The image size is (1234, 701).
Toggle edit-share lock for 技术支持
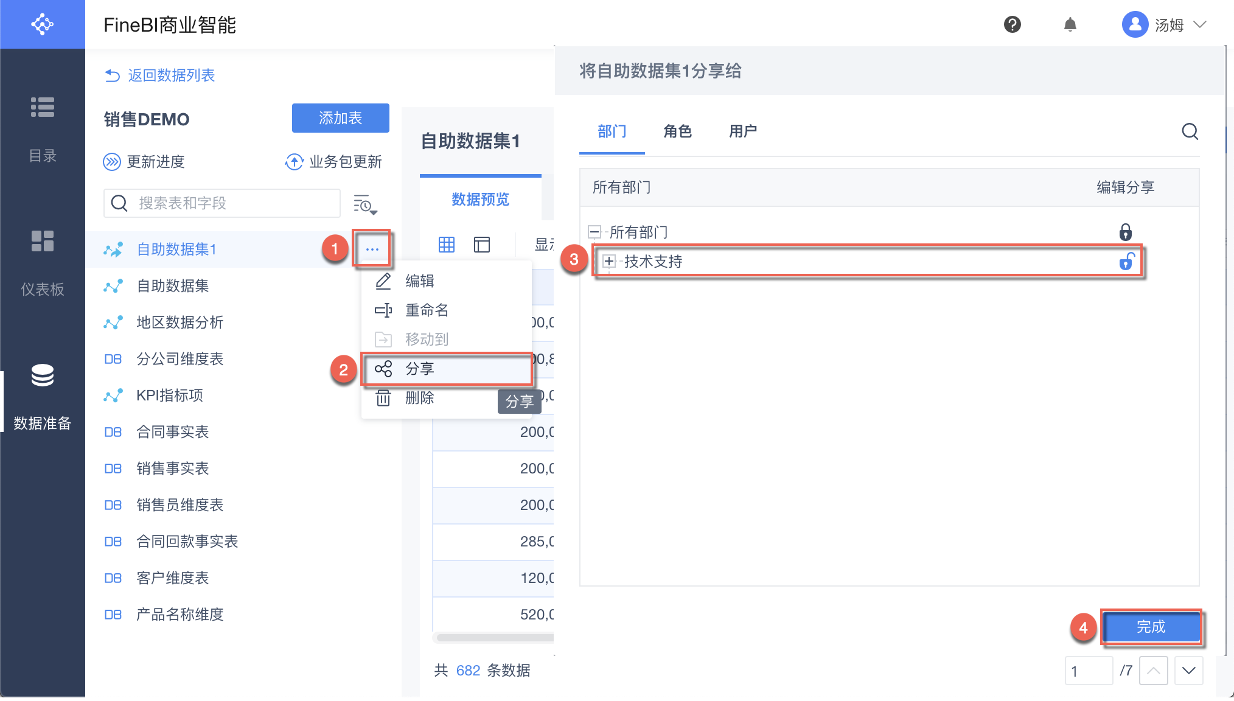point(1126,262)
